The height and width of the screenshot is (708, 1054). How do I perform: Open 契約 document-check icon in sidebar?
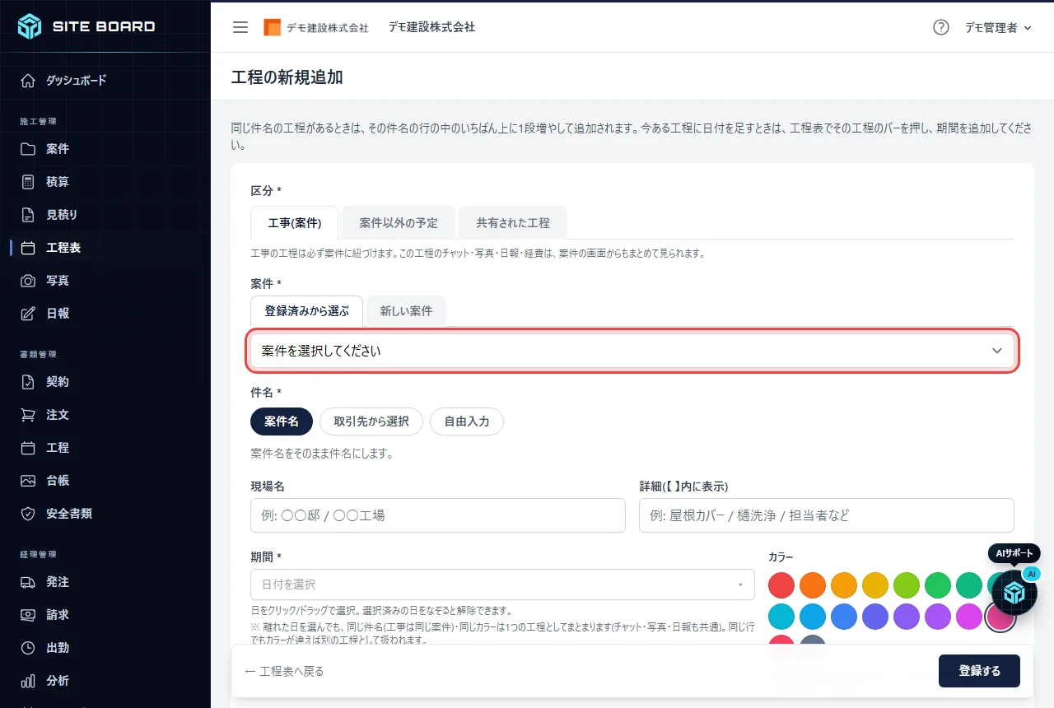pos(28,382)
